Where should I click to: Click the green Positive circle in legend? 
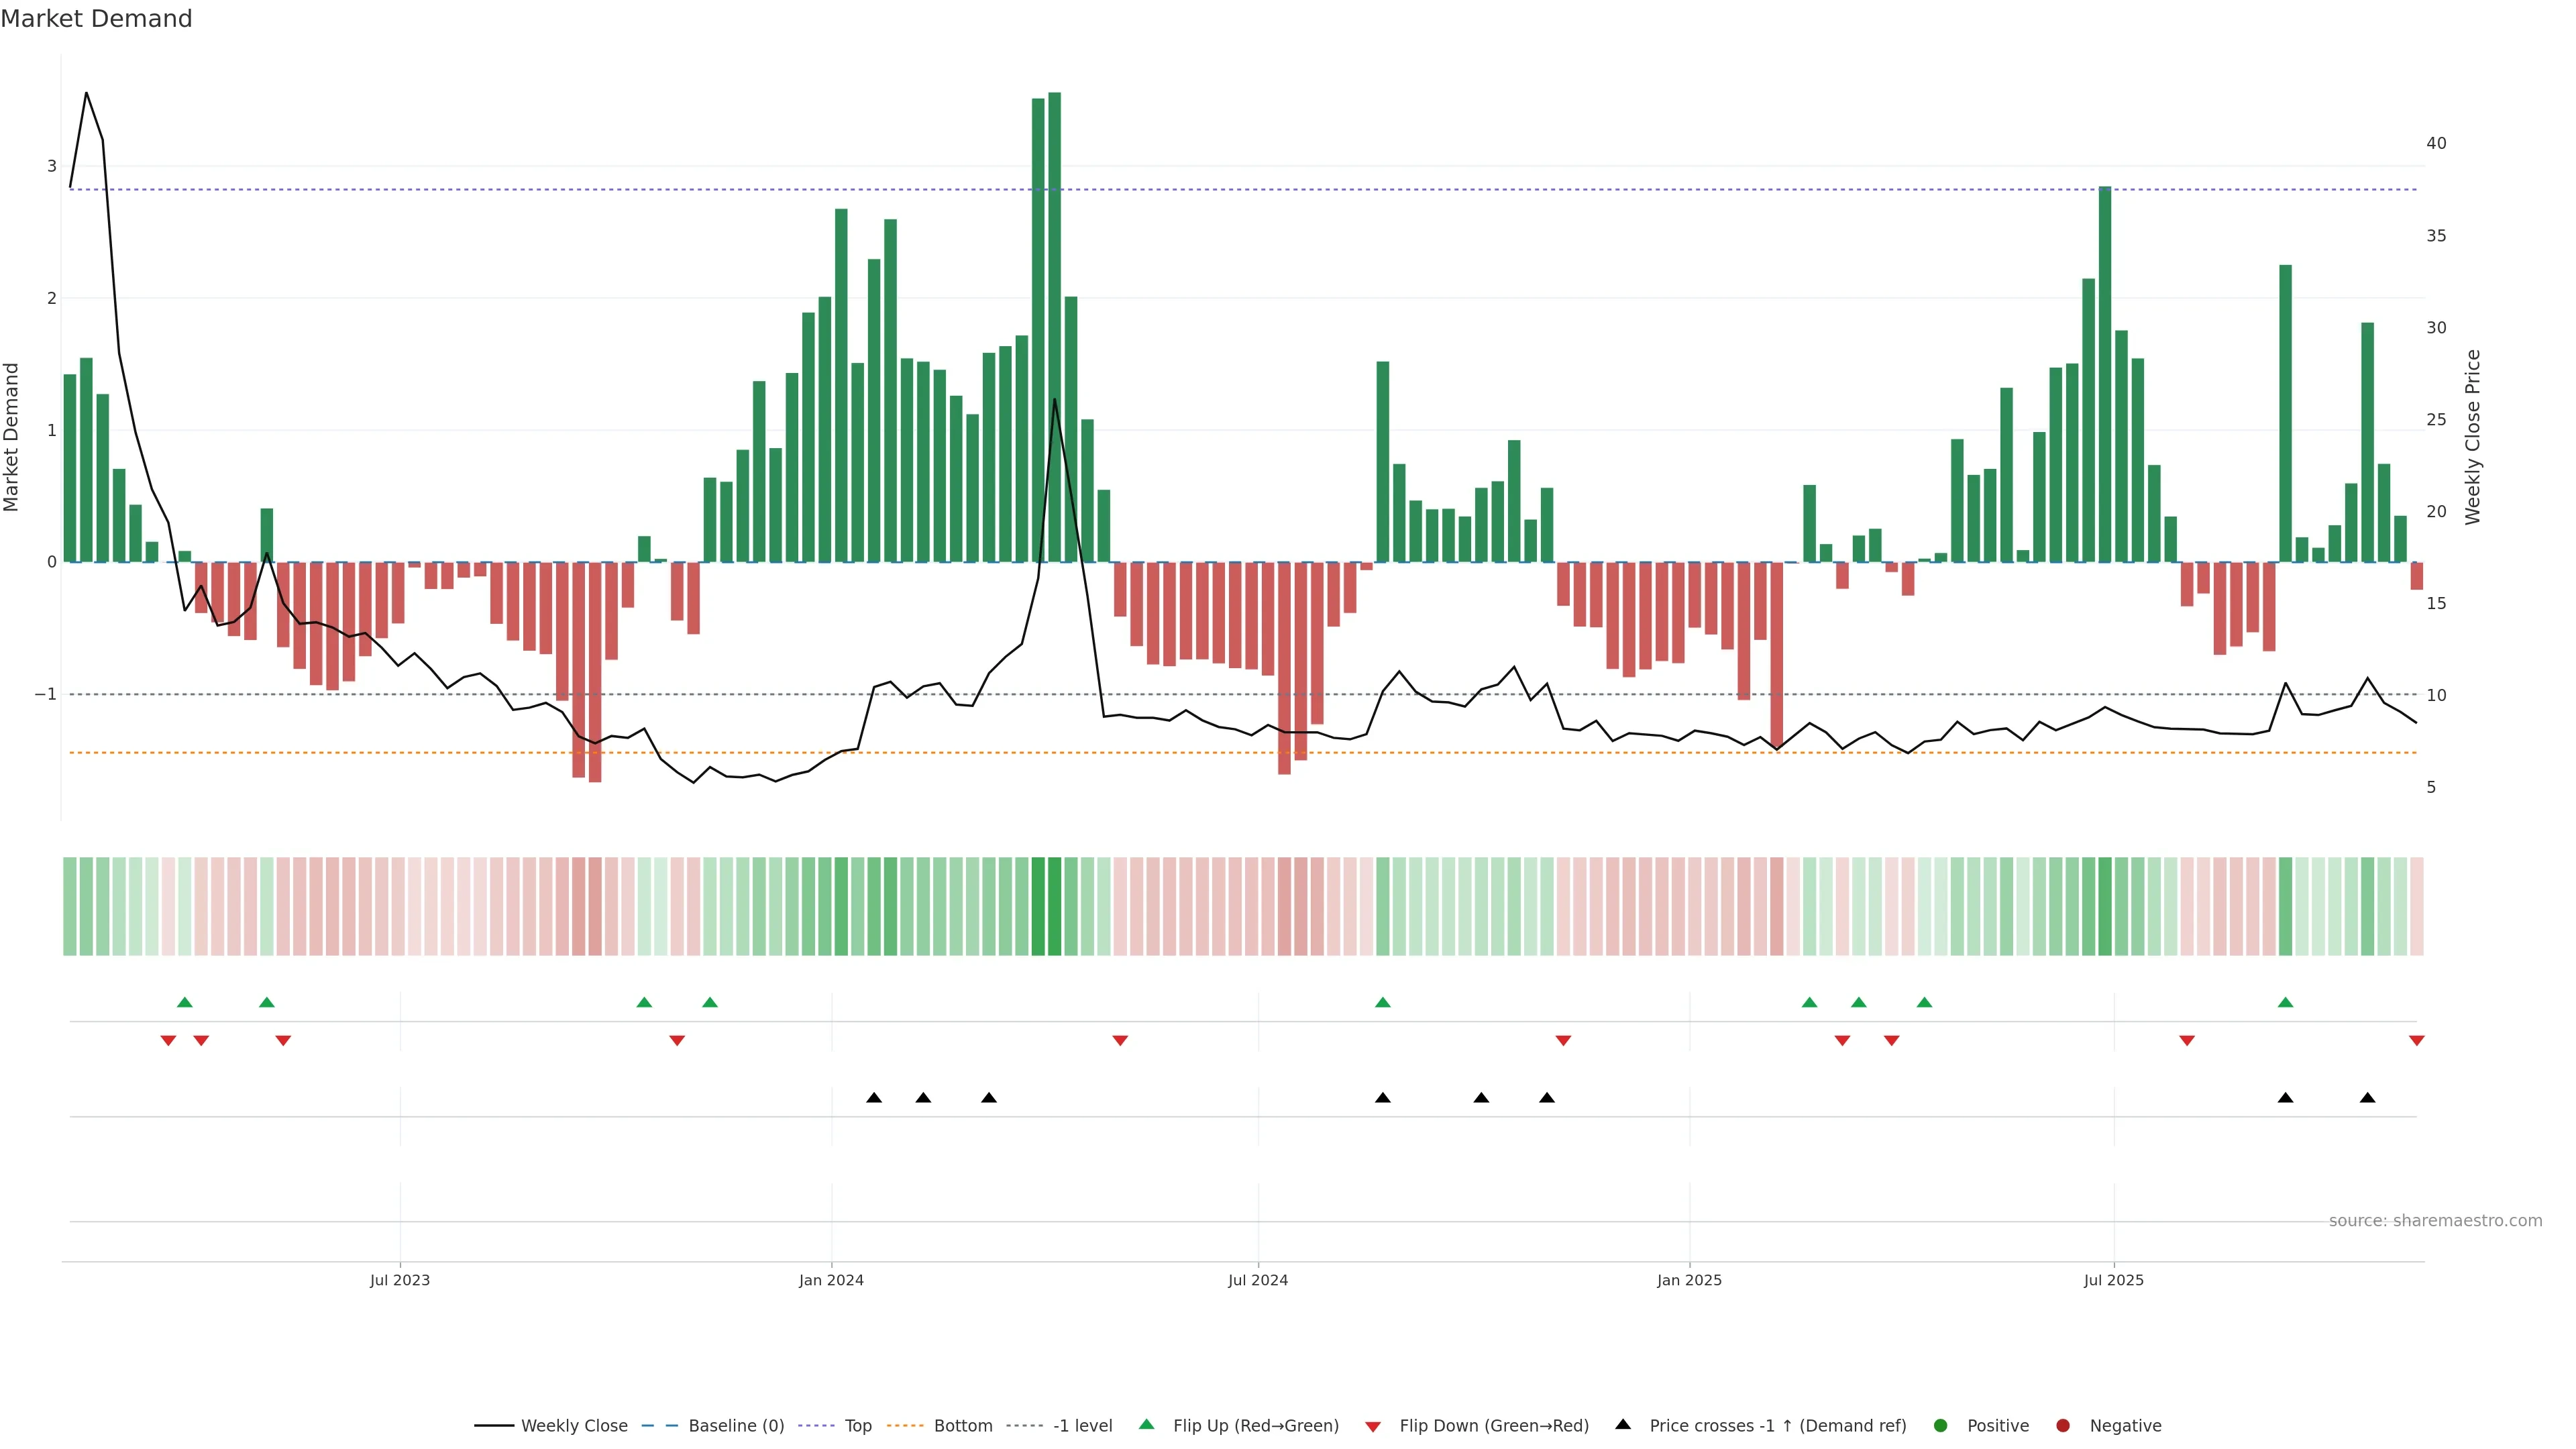click(x=1941, y=1426)
